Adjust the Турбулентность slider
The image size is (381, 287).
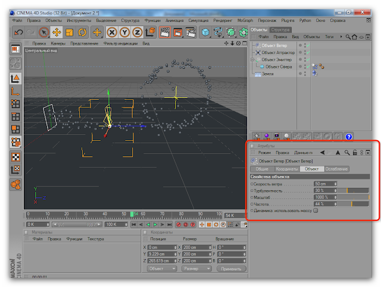353,191
